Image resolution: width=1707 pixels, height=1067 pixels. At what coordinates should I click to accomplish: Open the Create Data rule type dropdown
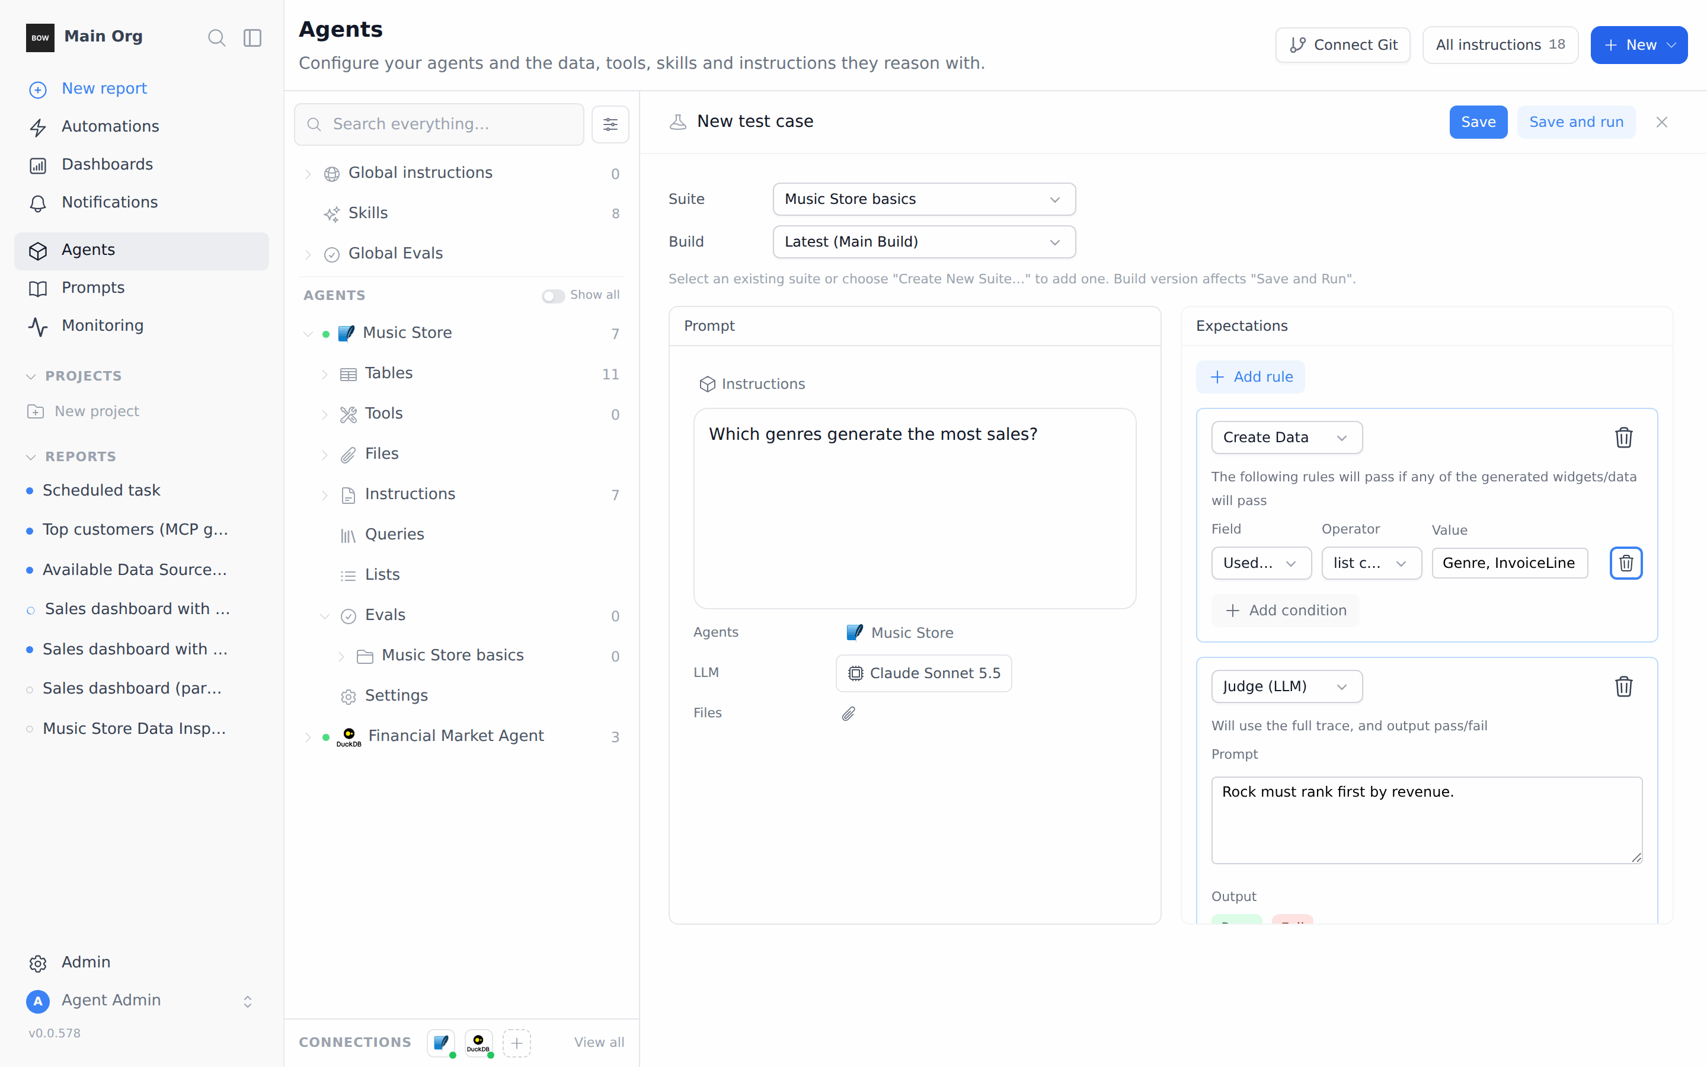(x=1287, y=437)
